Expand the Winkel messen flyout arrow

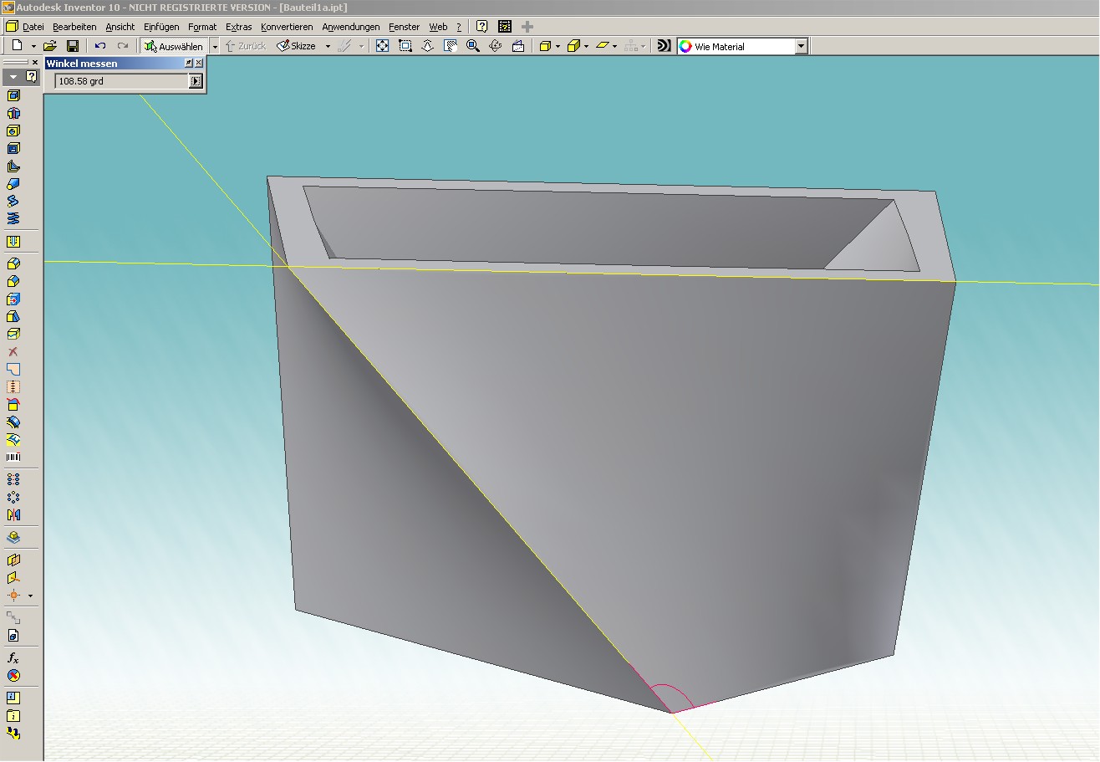pyautogui.click(x=196, y=81)
